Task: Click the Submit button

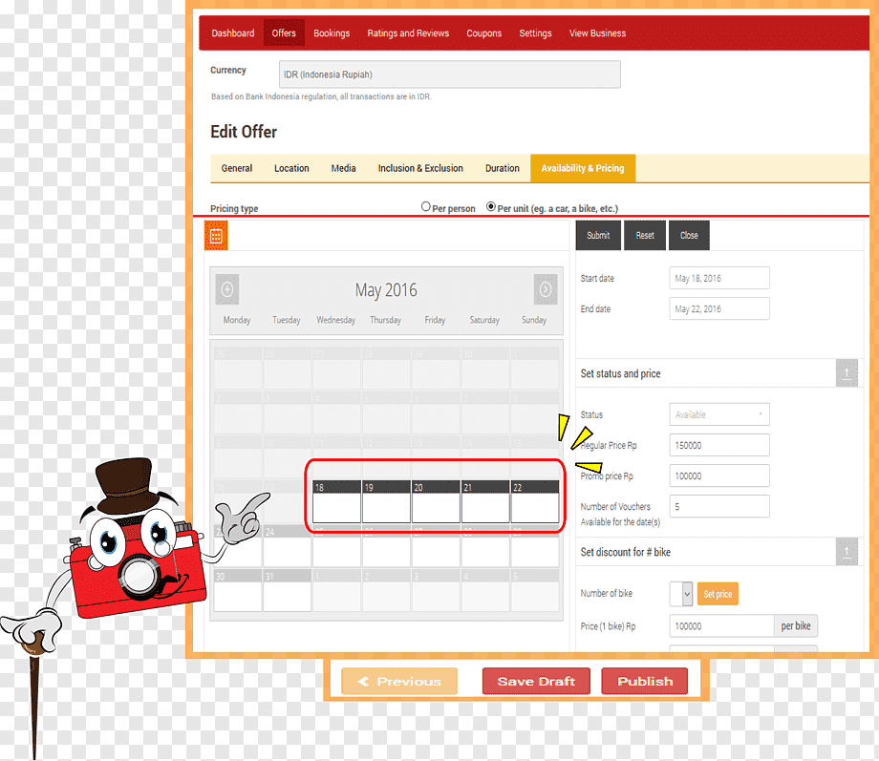Action: [x=598, y=235]
